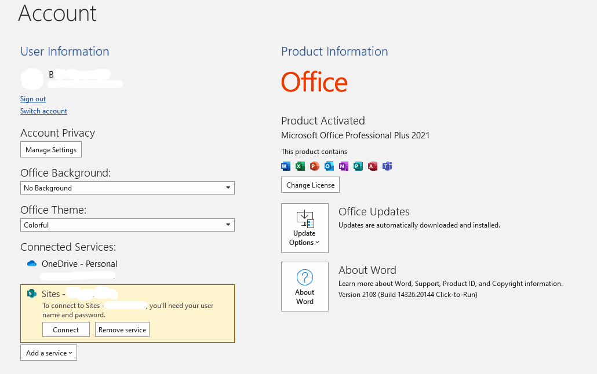Click the User Information heading
This screenshot has width=597, height=374.
(65, 52)
